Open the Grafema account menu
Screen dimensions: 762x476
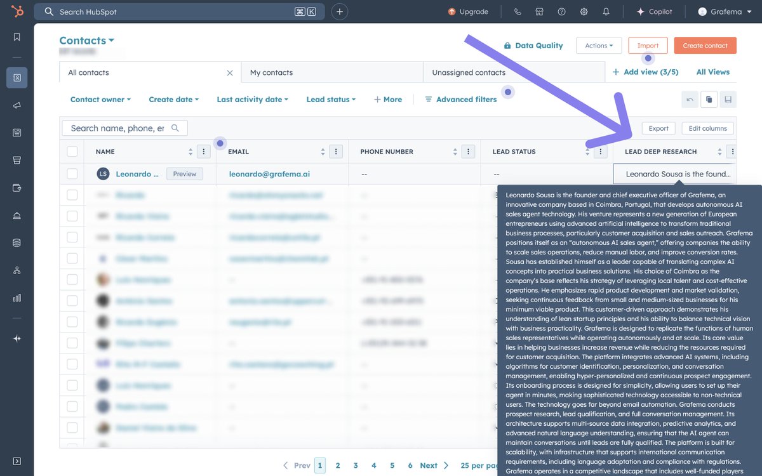pyautogui.click(x=724, y=11)
